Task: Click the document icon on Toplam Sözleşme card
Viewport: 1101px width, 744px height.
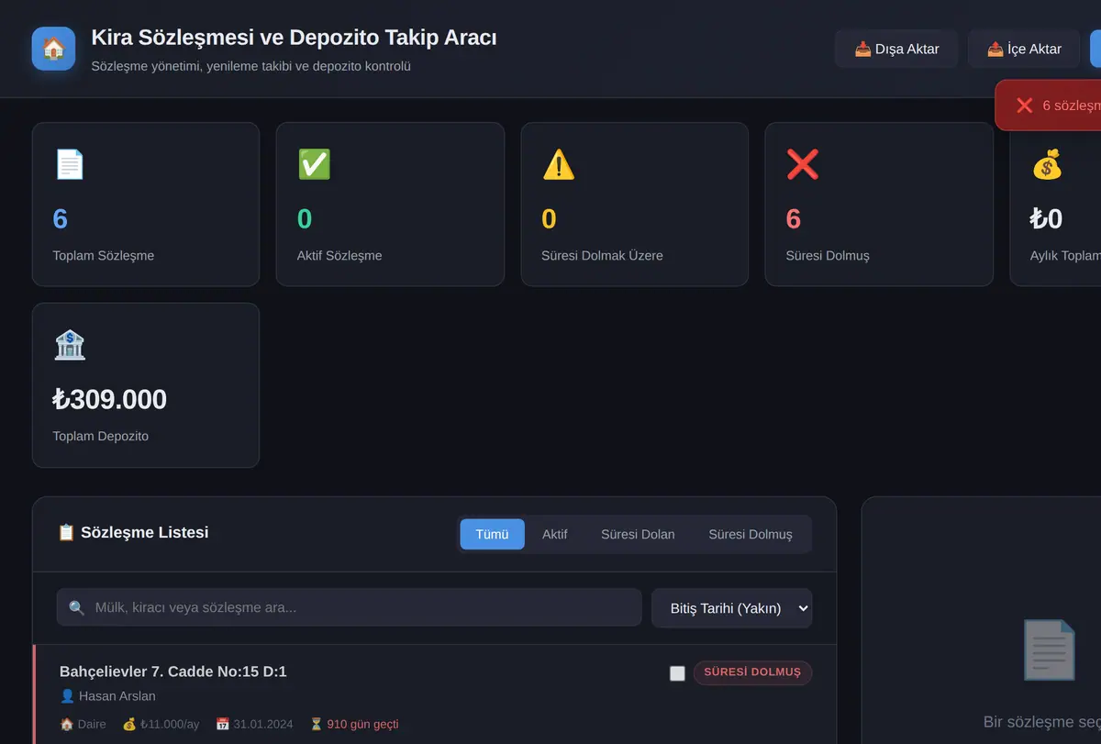Action: tap(70, 164)
